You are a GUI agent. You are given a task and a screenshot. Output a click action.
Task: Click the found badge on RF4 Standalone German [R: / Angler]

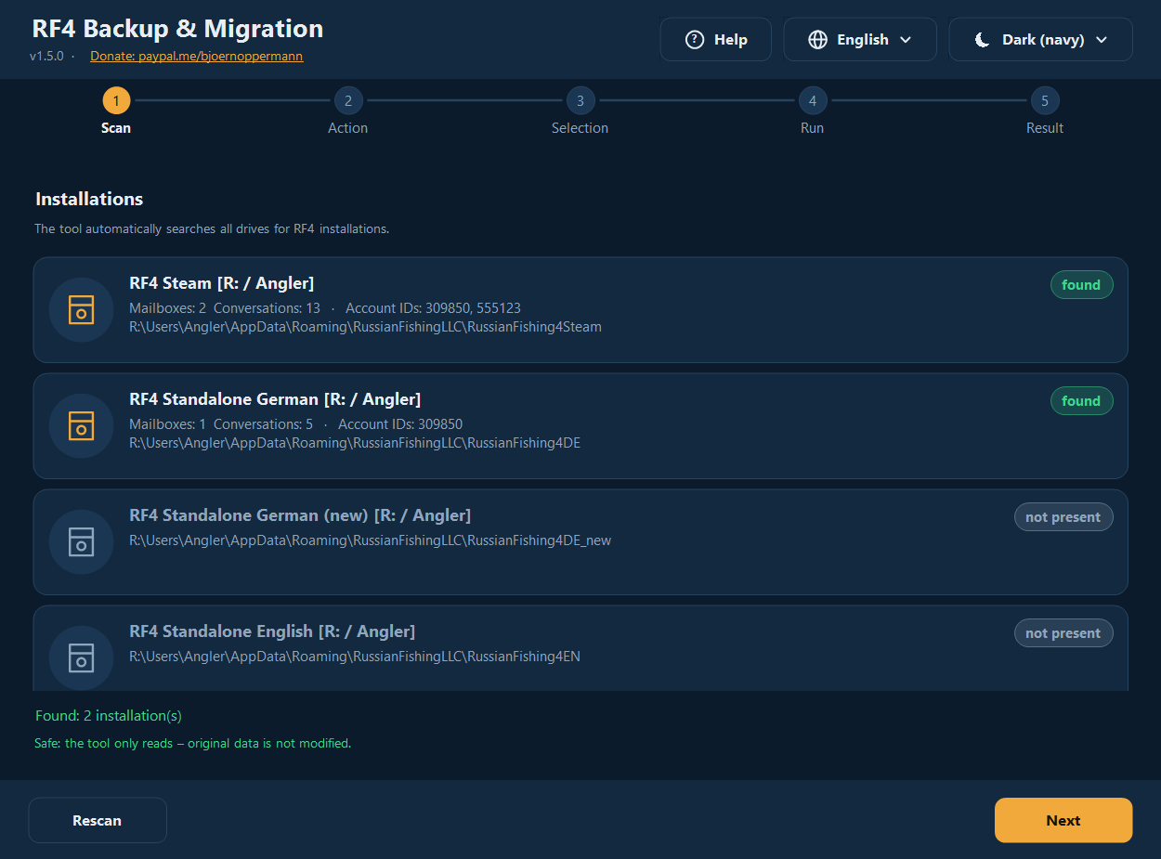(1081, 401)
